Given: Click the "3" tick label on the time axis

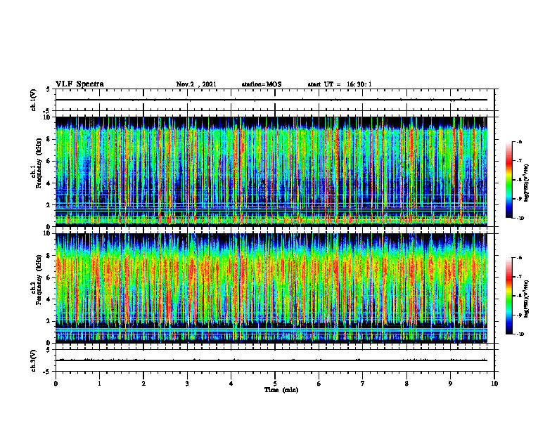Looking at the screenshot, I should (x=187, y=384).
